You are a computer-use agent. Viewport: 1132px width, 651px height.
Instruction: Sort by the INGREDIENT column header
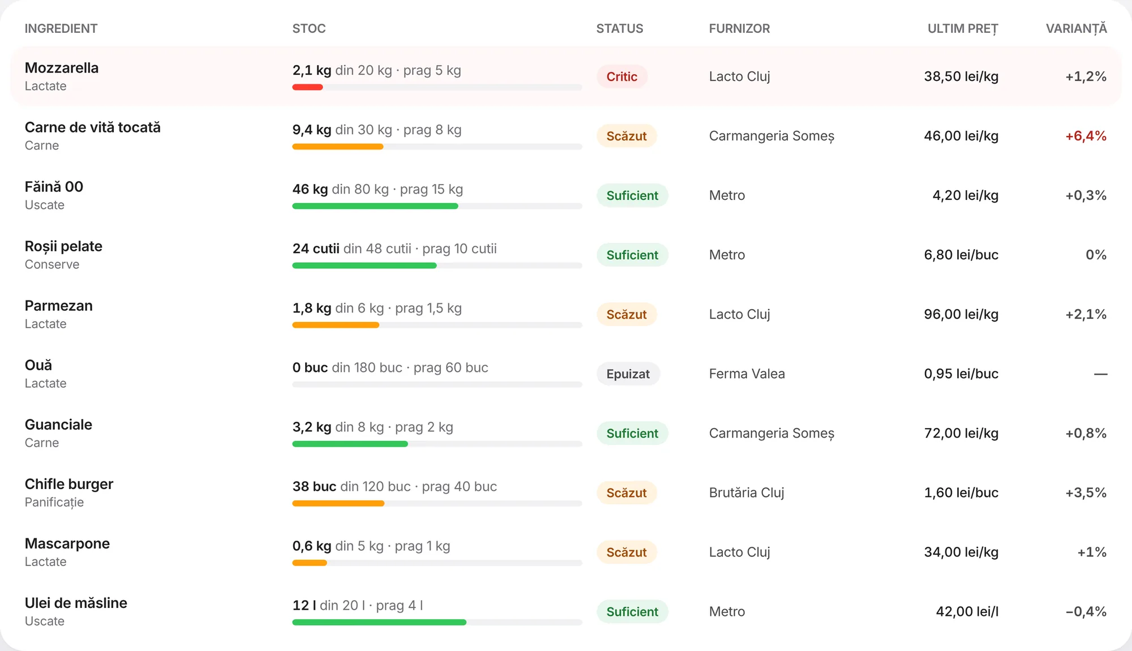(61, 28)
